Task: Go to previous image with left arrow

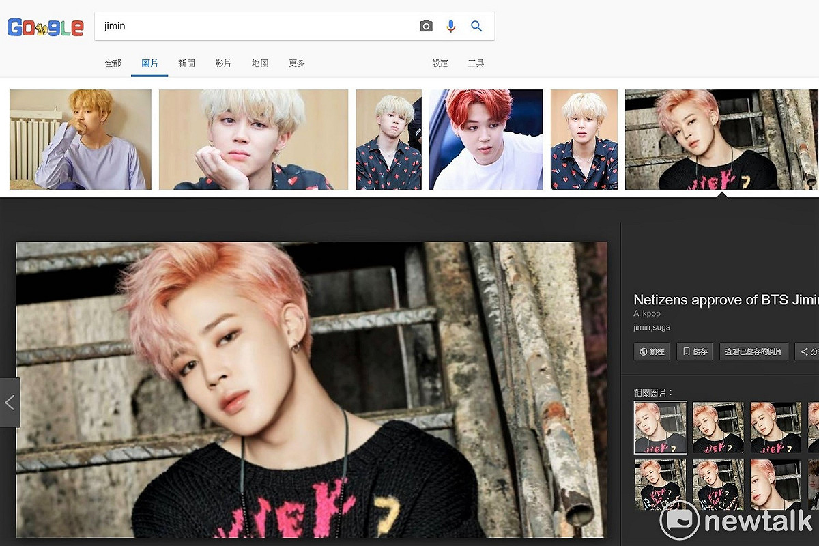Action: click(x=10, y=403)
